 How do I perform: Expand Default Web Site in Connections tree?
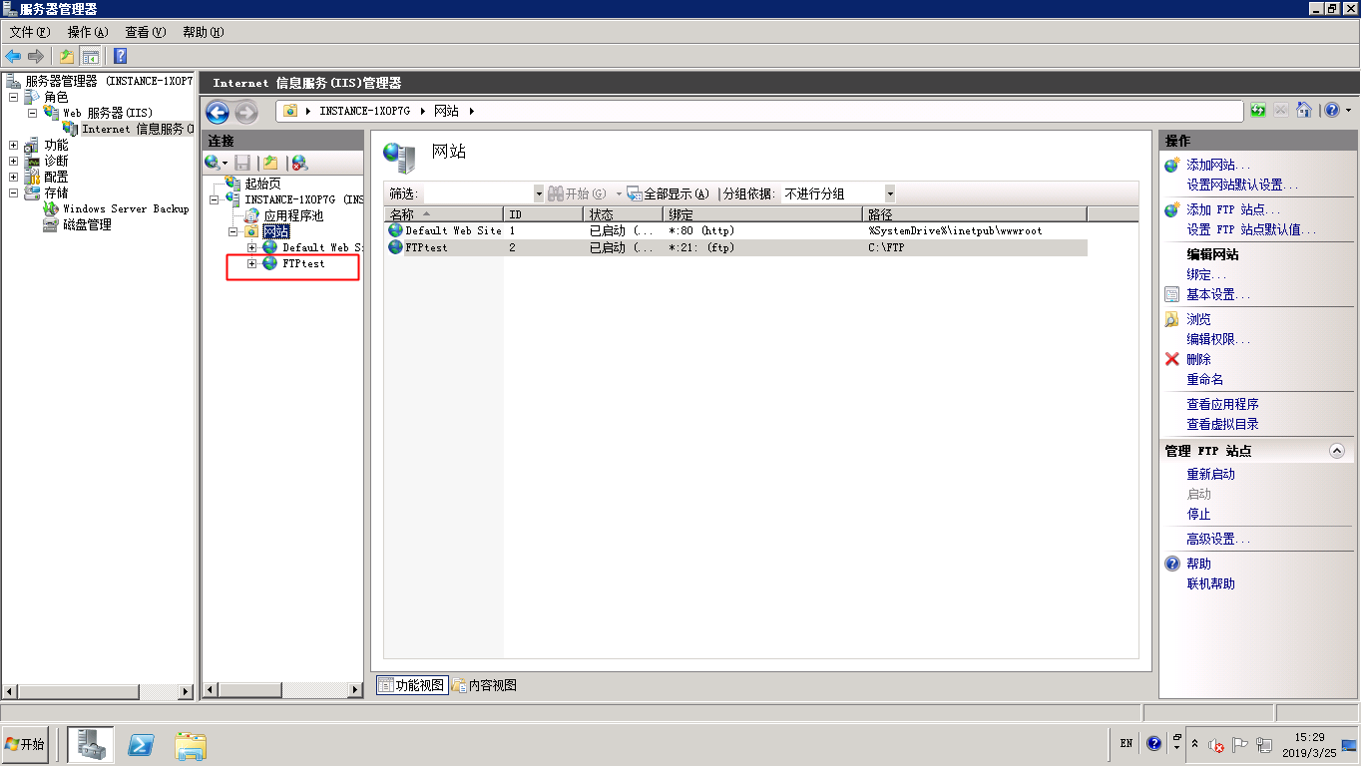click(x=252, y=247)
